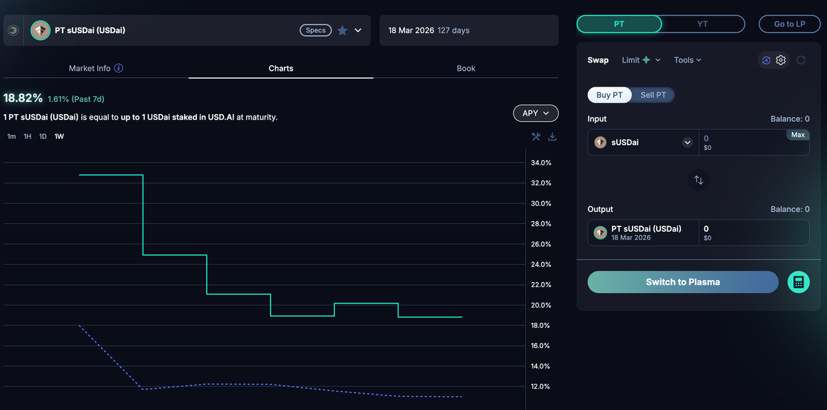827x410 pixels.
Task: Open slippage settings gear
Action: (x=781, y=60)
